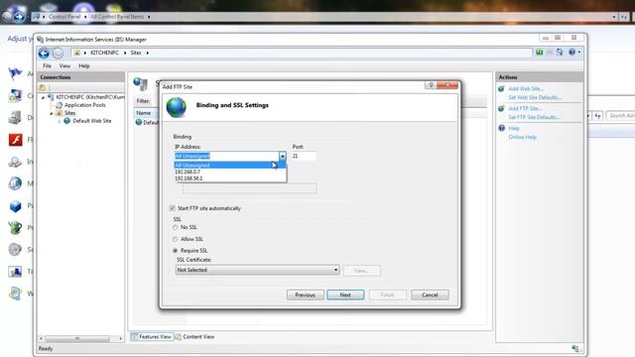
Task: Click the Sites server icon in center pane
Action: [x=141, y=83]
